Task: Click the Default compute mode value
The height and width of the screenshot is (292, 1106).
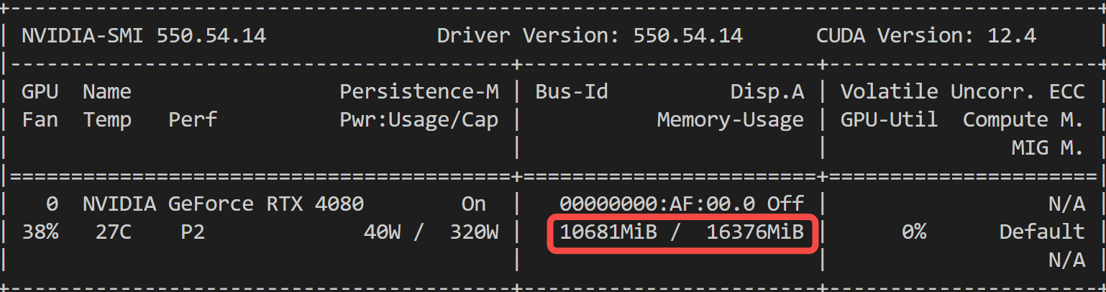Action: (x=1042, y=232)
